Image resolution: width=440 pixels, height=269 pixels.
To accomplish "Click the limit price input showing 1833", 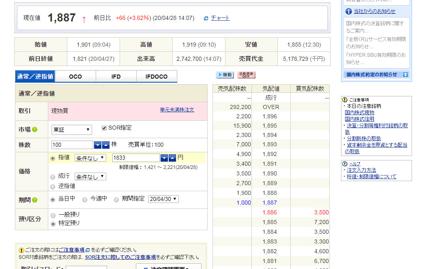I will point(136,158).
